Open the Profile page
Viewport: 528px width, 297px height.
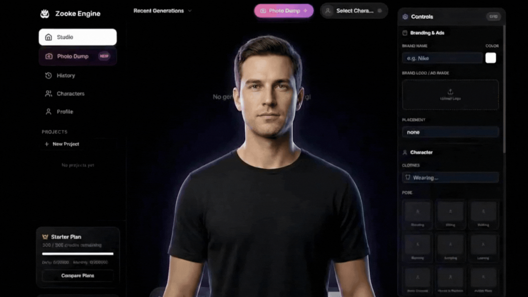point(65,112)
